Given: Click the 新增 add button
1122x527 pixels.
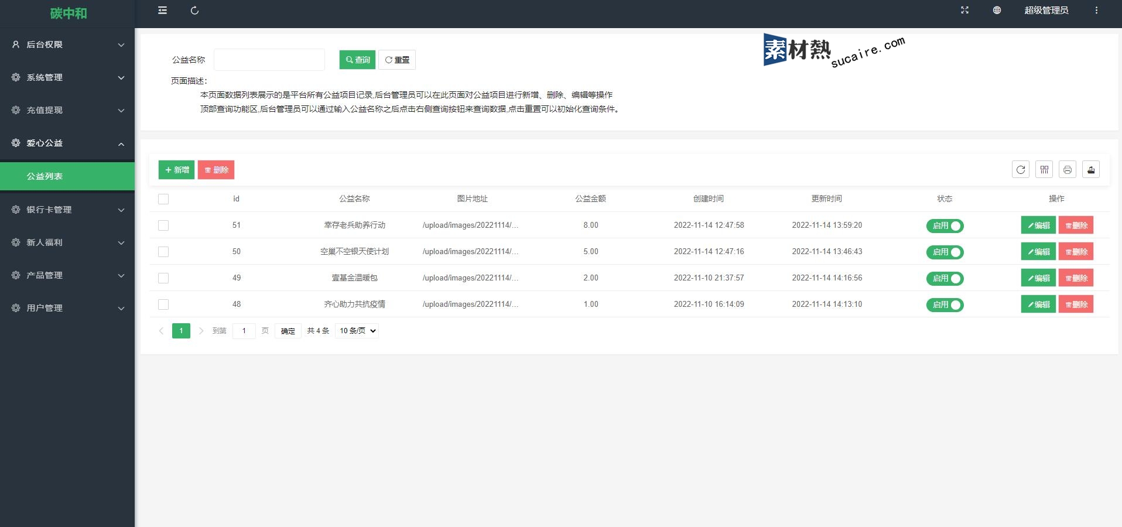Looking at the screenshot, I should [176, 170].
